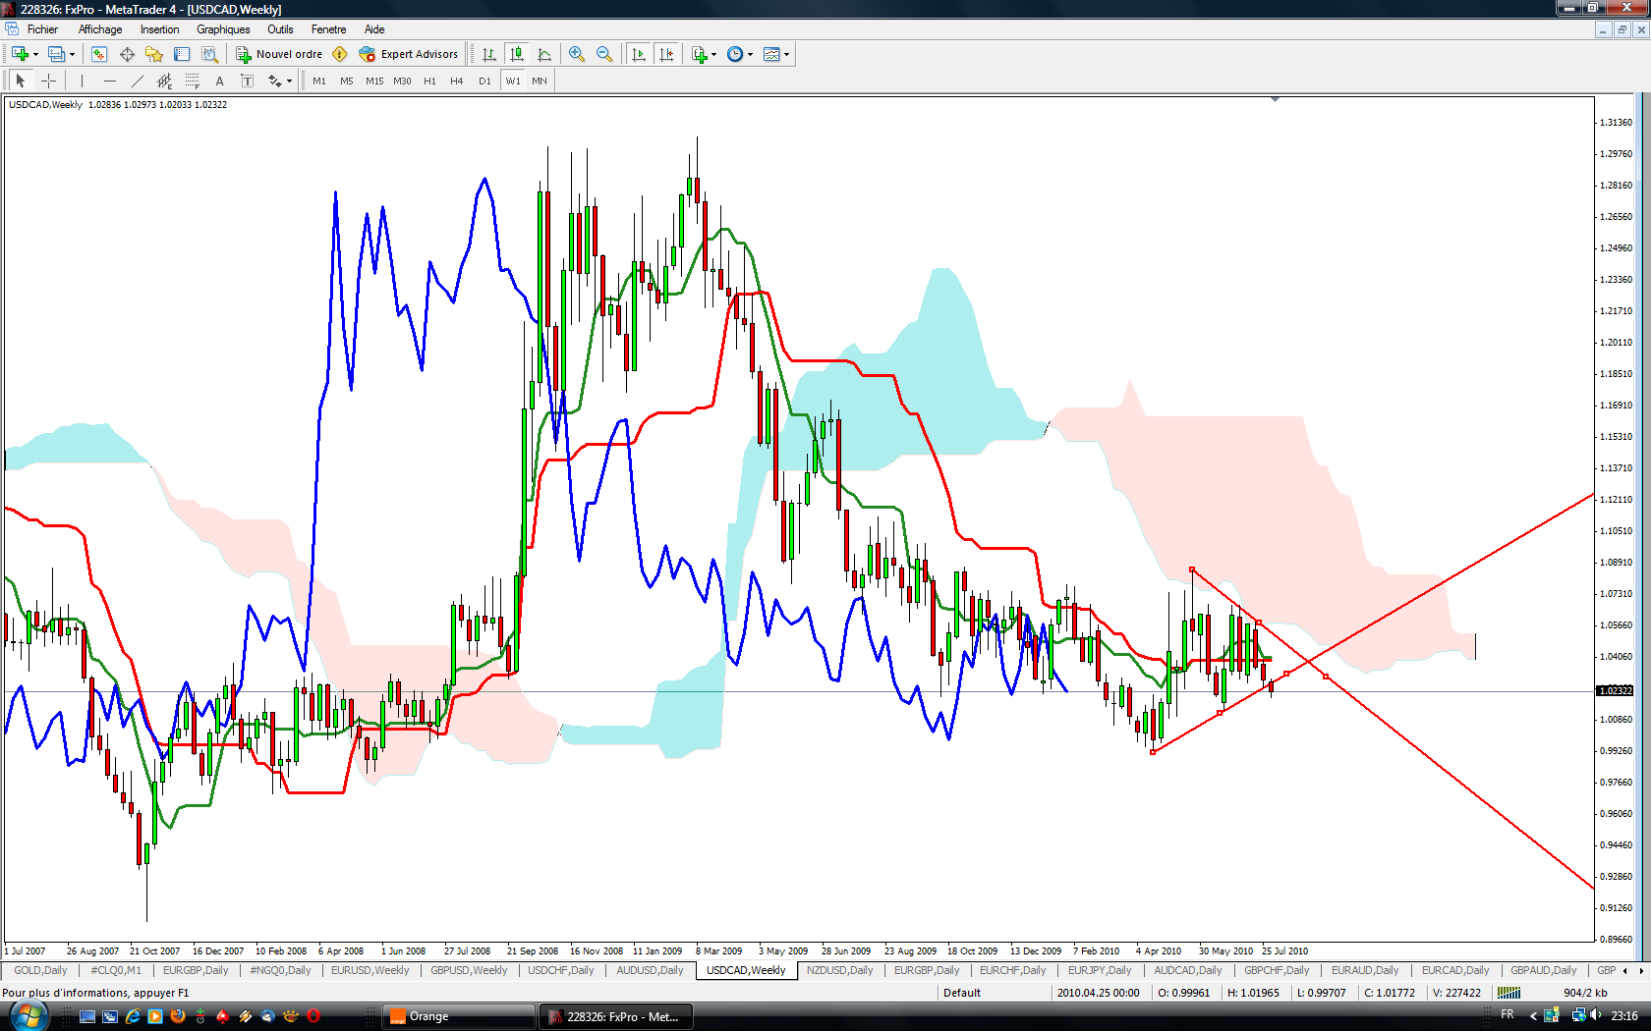The width and height of the screenshot is (1651, 1031).
Task: Switch chart to candlestick mode
Action: point(516,54)
